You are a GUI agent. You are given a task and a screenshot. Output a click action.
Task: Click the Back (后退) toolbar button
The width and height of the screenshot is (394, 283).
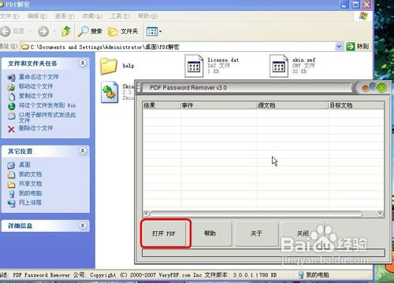pos(13,31)
